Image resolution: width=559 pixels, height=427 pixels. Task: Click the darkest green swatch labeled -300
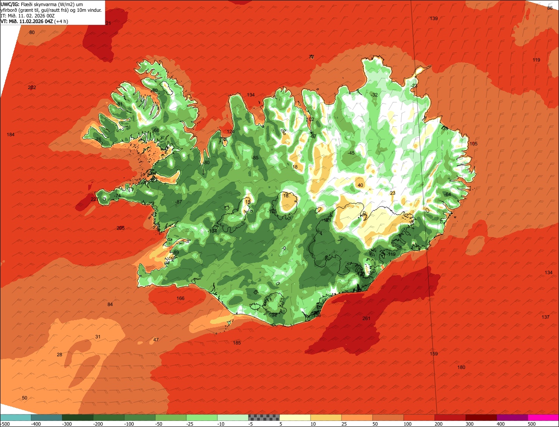click(77, 417)
